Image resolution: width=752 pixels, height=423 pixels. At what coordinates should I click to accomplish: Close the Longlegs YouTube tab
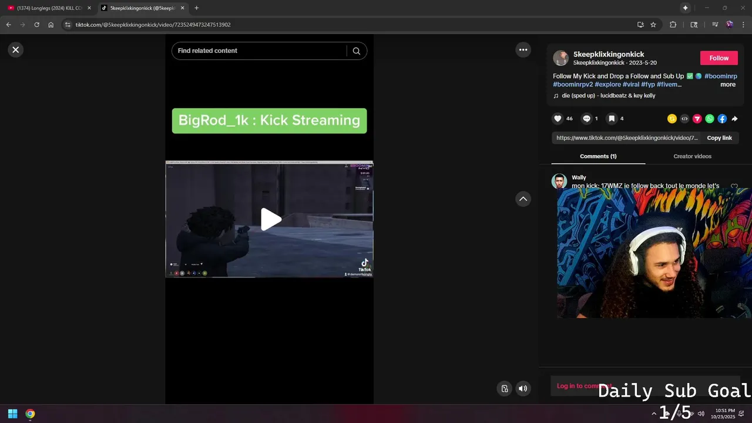tap(89, 8)
